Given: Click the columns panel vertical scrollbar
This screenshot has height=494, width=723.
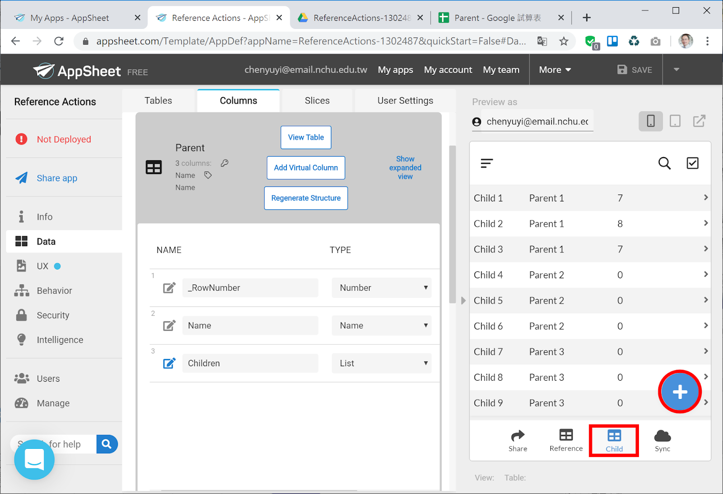Looking at the screenshot, I should coord(452,224).
